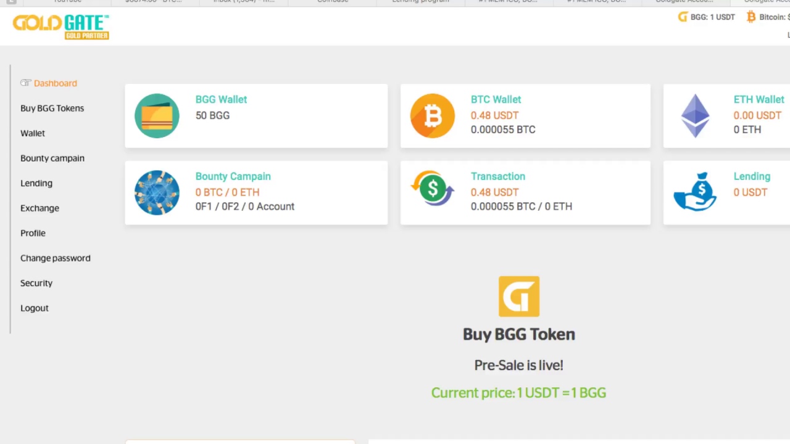Select Change password option
The height and width of the screenshot is (444, 790).
coord(56,258)
